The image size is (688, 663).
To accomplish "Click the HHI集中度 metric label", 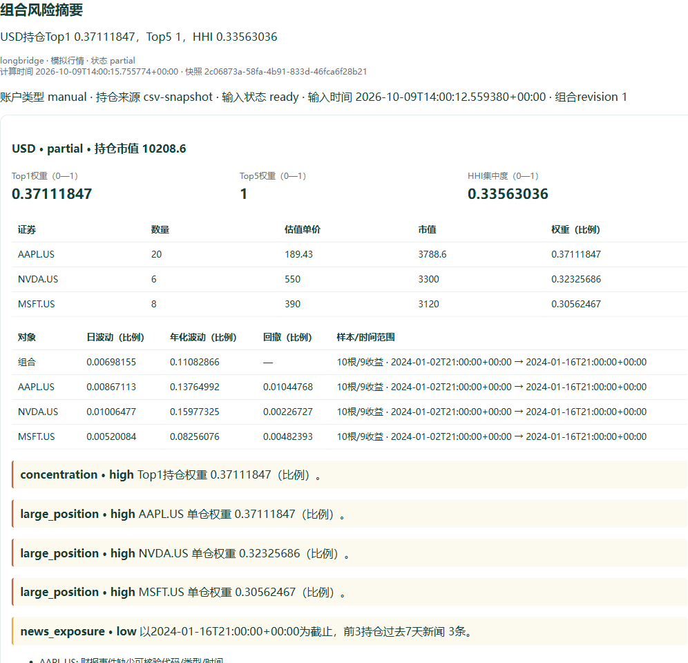I will 503,176.
